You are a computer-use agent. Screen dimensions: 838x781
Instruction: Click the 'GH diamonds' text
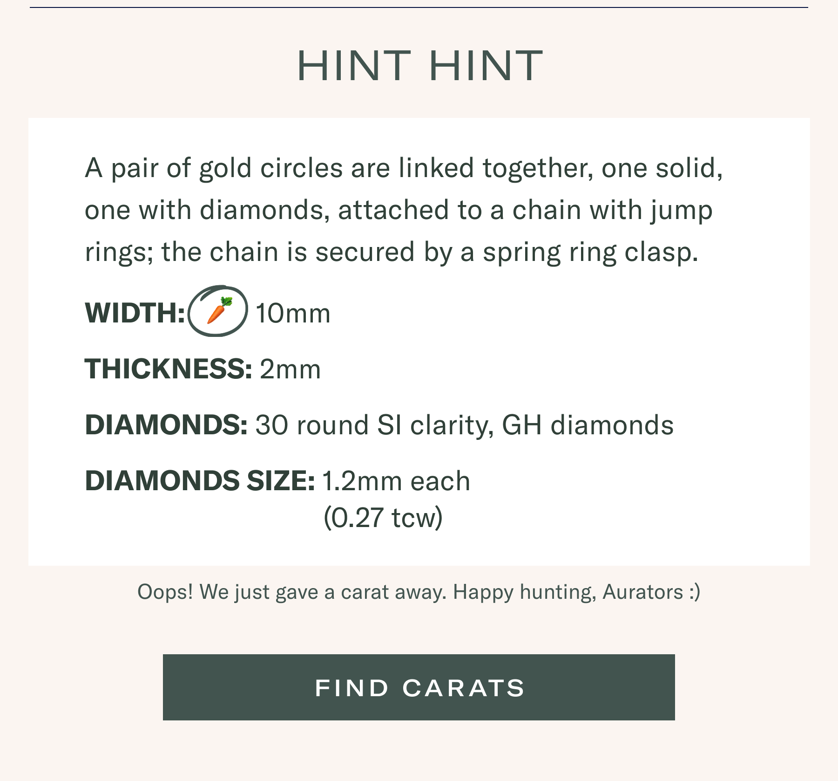(x=588, y=425)
